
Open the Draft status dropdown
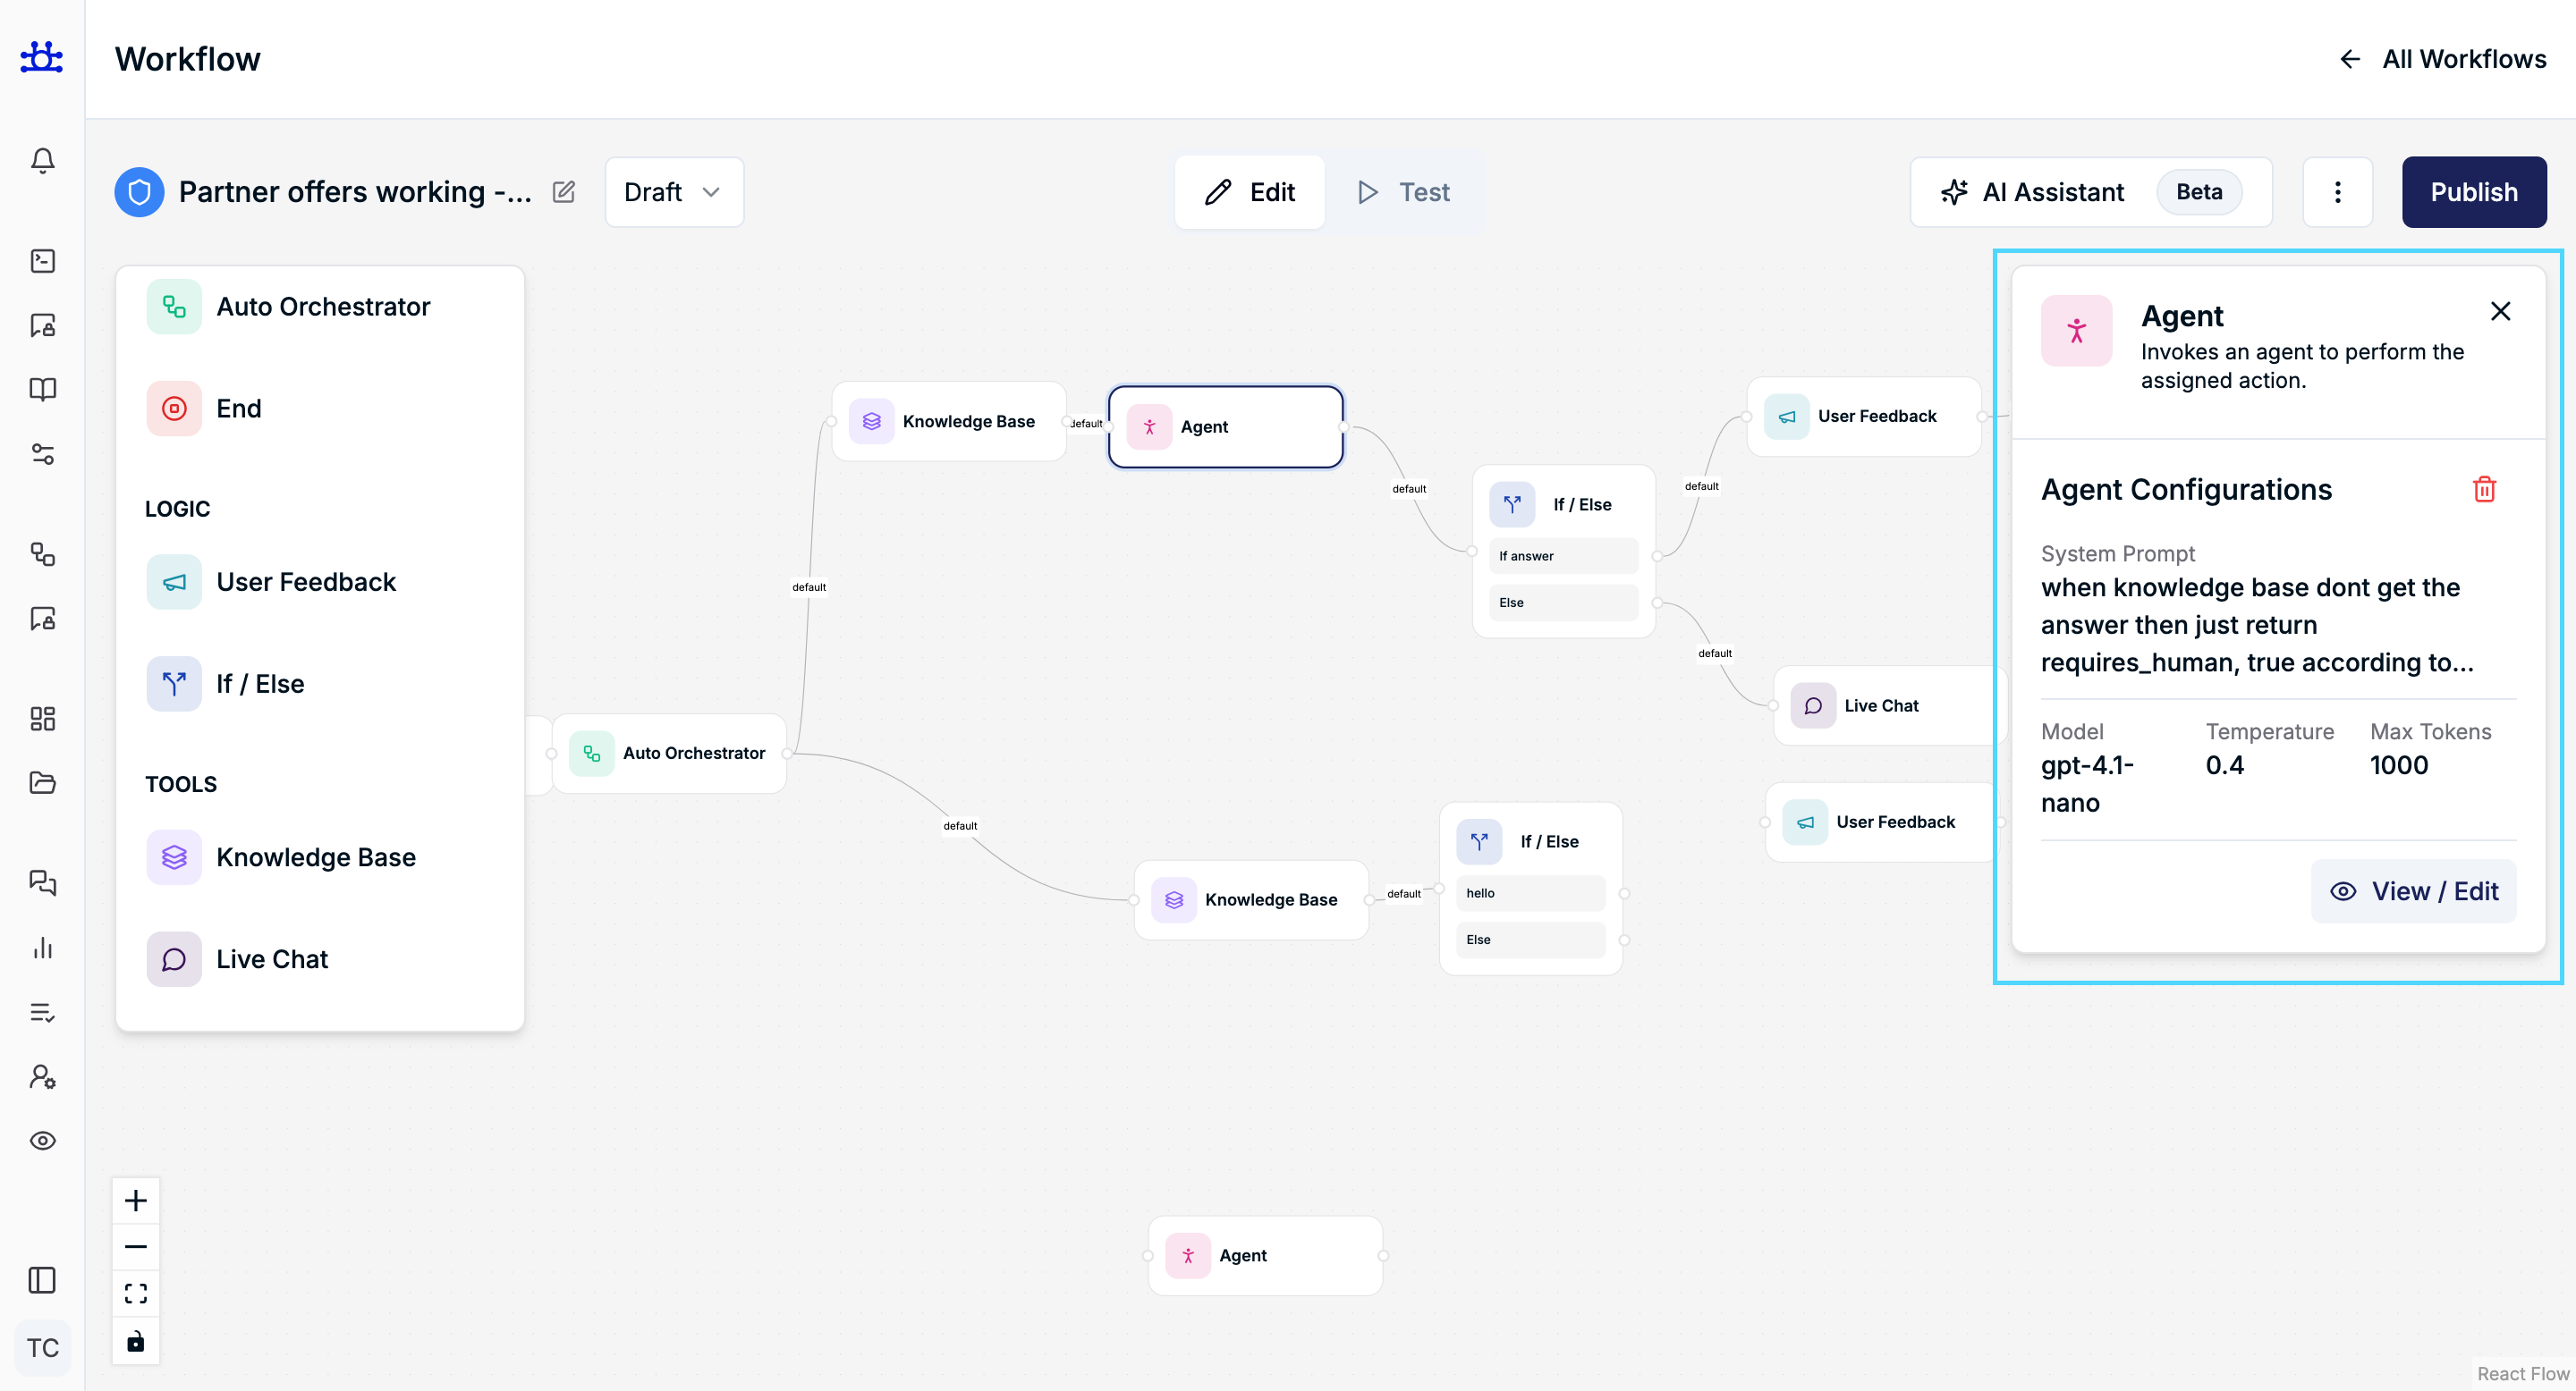click(673, 192)
